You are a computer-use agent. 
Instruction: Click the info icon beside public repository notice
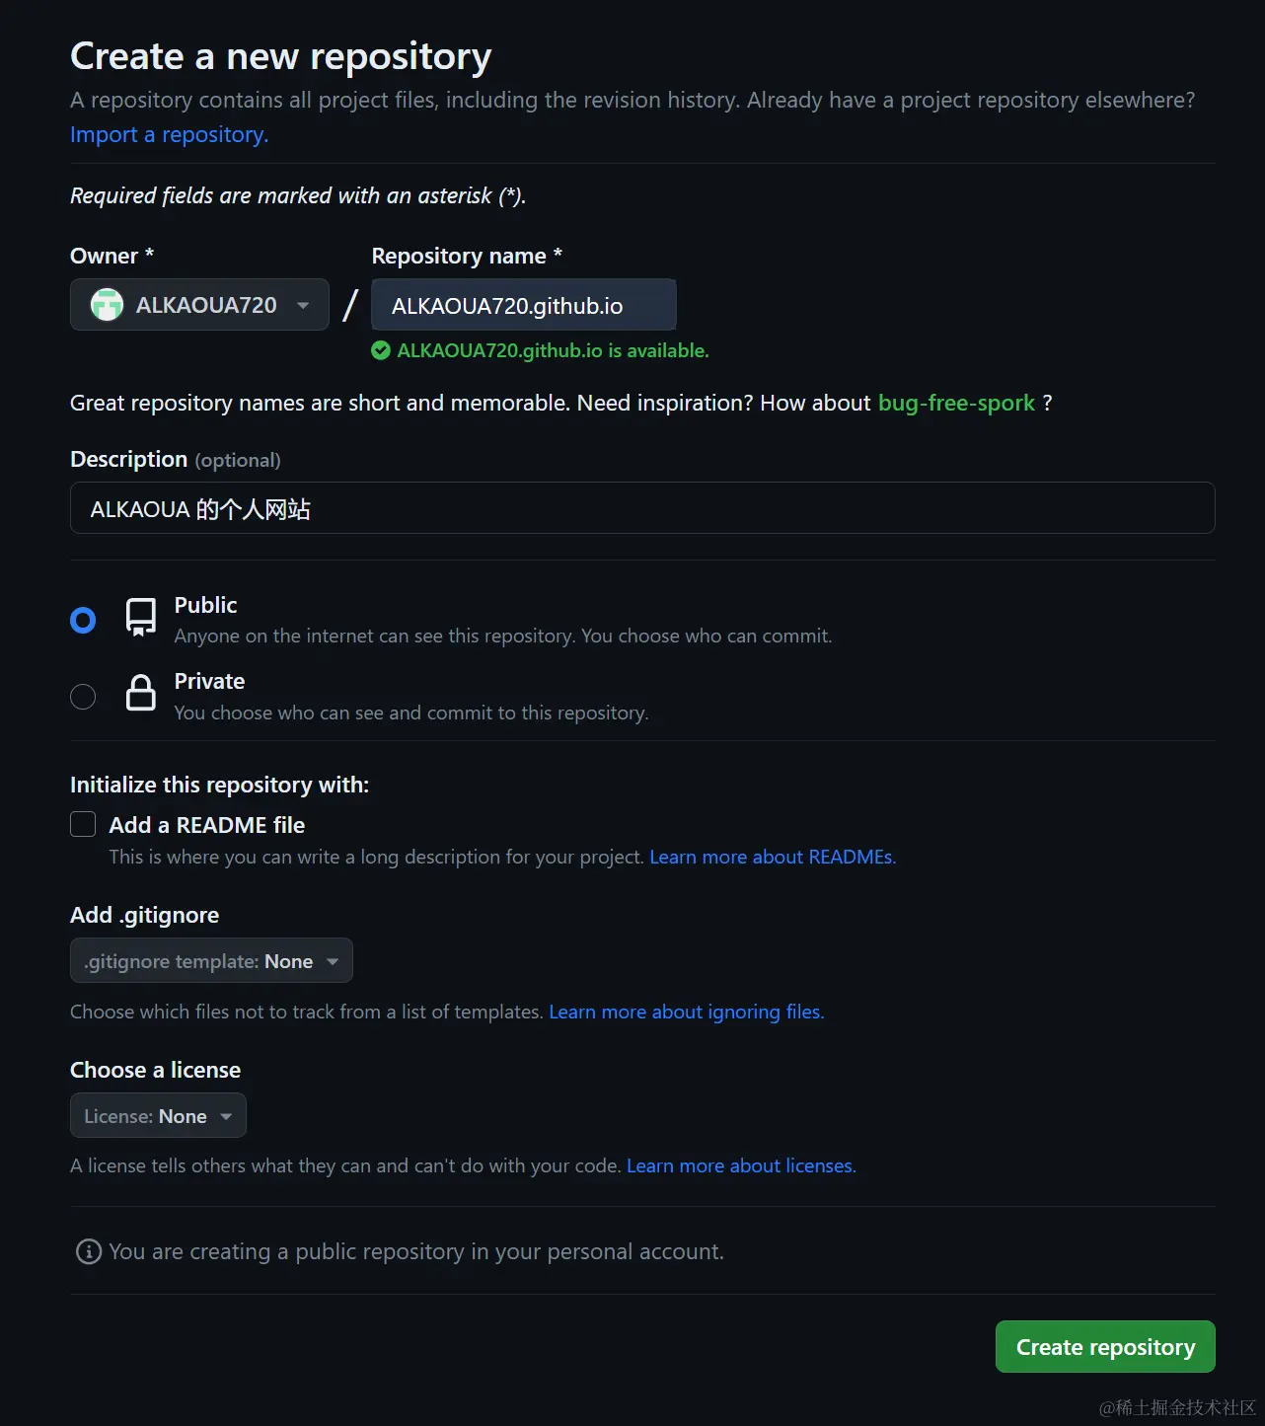[89, 1251]
